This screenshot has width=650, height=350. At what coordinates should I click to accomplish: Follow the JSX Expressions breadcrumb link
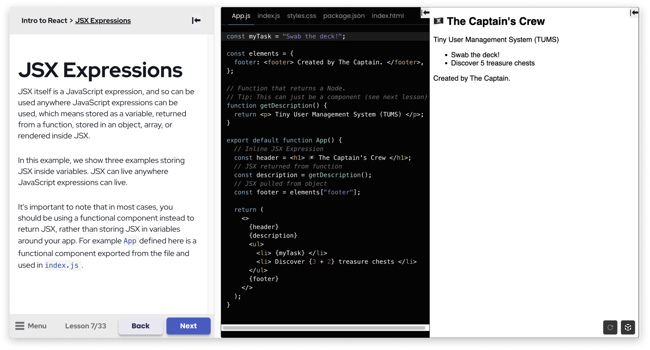[103, 21]
